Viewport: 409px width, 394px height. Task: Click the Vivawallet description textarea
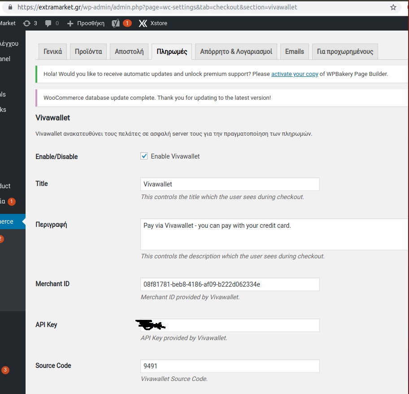[x=269, y=234]
